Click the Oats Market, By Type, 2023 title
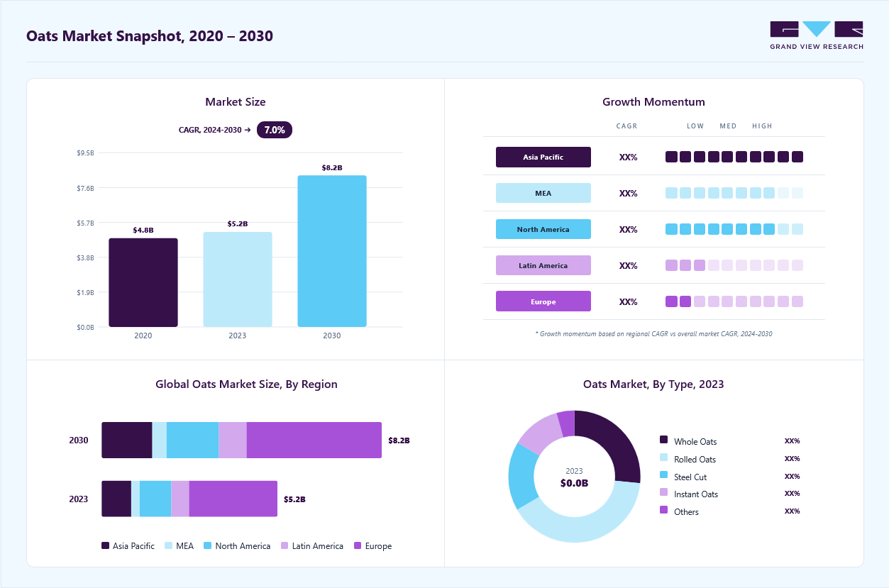The height and width of the screenshot is (588, 889). click(x=653, y=384)
